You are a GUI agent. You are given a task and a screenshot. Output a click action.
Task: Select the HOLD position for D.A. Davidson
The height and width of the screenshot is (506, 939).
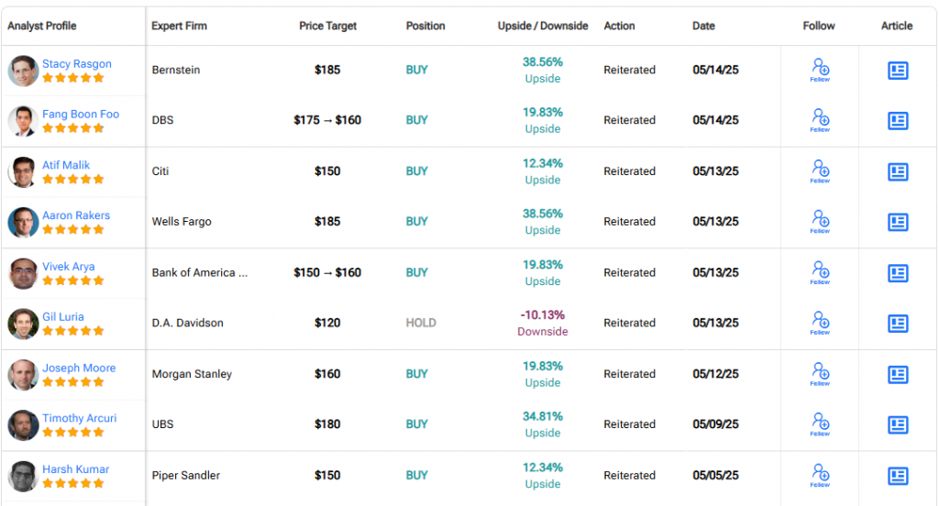421,323
